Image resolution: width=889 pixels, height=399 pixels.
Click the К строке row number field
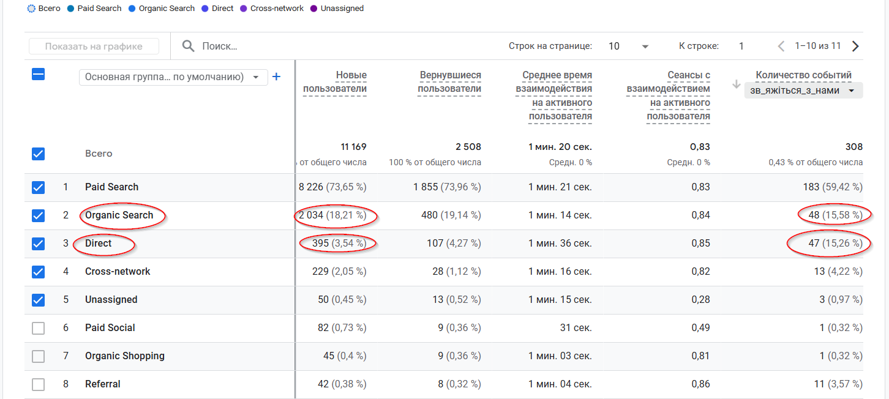[x=741, y=47]
